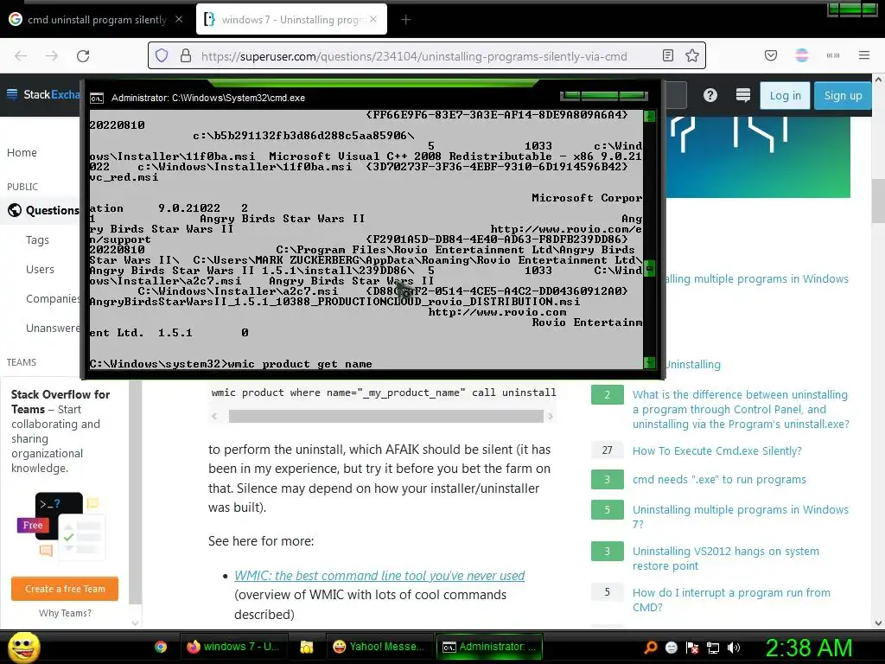Reload the current page
The width and height of the screenshot is (885, 664).
(83, 56)
